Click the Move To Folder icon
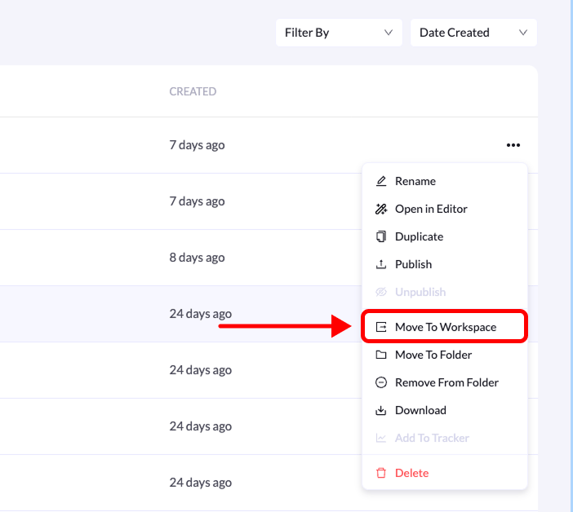This screenshot has width=573, height=512. (x=381, y=355)
